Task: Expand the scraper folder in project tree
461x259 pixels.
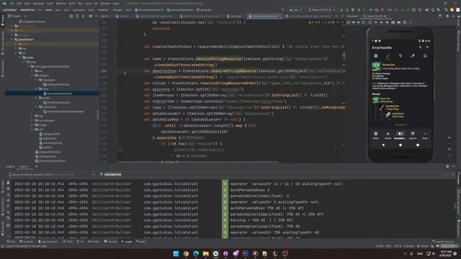Action: pos(32,124)
